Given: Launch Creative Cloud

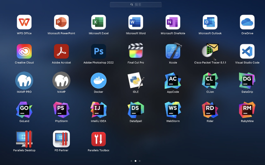Looking at the screenshot, I should coord(24,51).
